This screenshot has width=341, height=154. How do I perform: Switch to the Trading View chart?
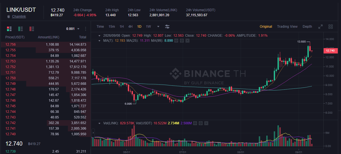pos(287,27)
